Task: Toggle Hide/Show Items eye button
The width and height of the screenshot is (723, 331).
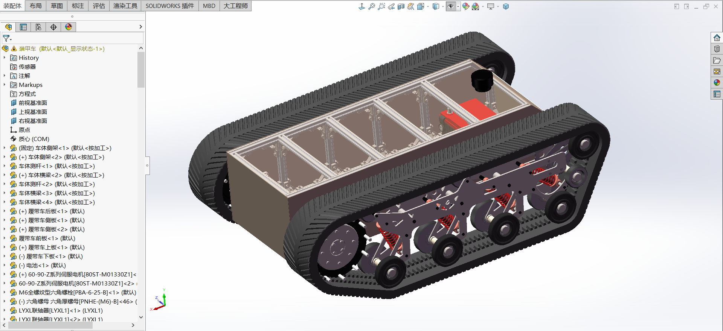Action: click(451, 6)
